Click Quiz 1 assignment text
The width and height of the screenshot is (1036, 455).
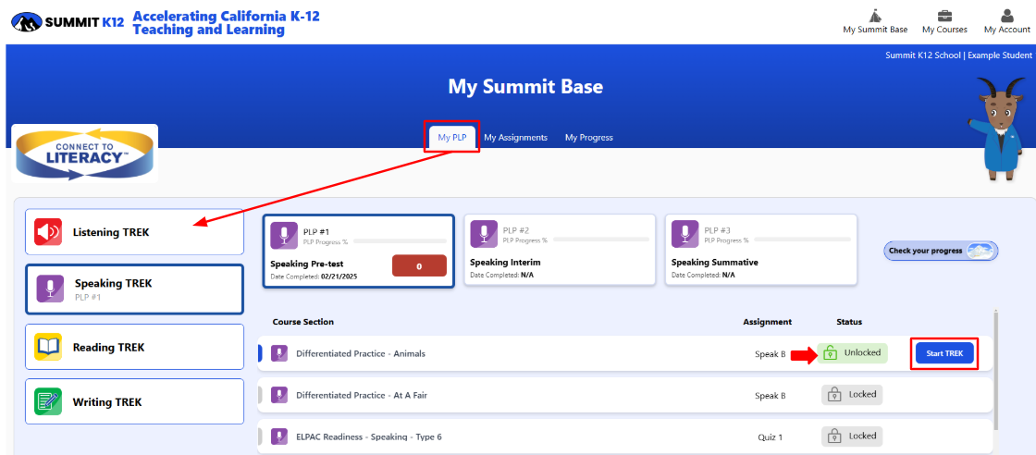click(x=771, y=437)
